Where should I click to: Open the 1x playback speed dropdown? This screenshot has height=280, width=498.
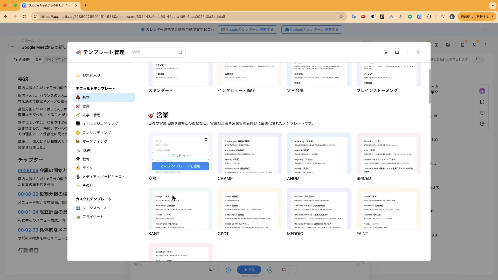coord(211,270)
